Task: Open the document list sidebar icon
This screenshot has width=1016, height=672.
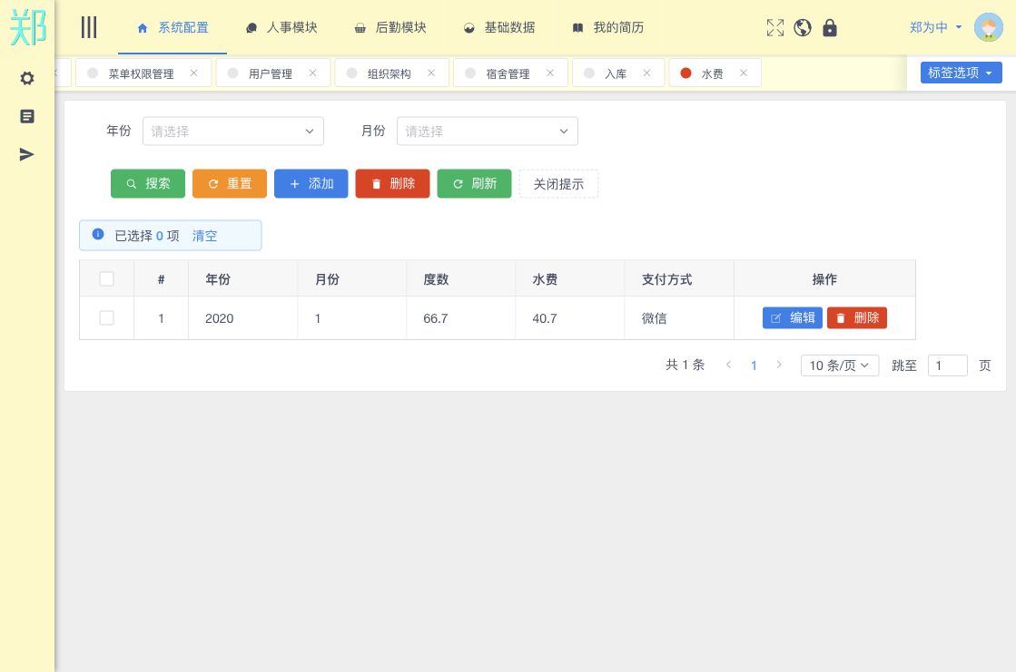Action: (x=26, y=116)
